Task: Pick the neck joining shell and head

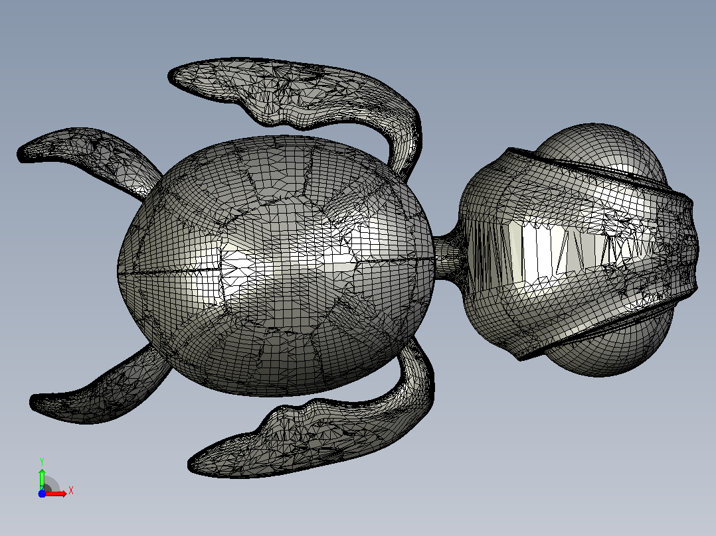Action: pos(446,257)
